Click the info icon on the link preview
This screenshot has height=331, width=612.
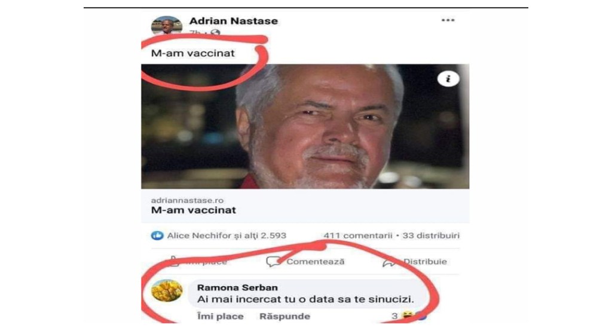(x=448, y=79)
